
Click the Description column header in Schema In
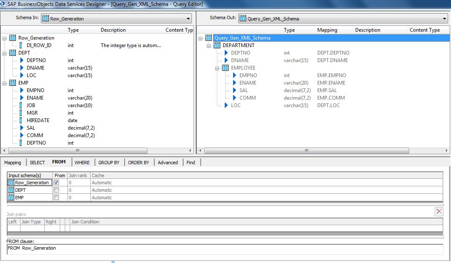[x=130, y=30]
